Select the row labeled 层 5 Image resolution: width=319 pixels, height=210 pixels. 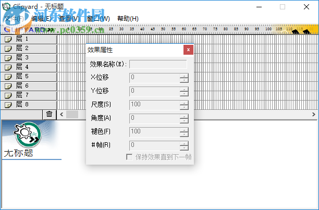click(x=29, y=77)
